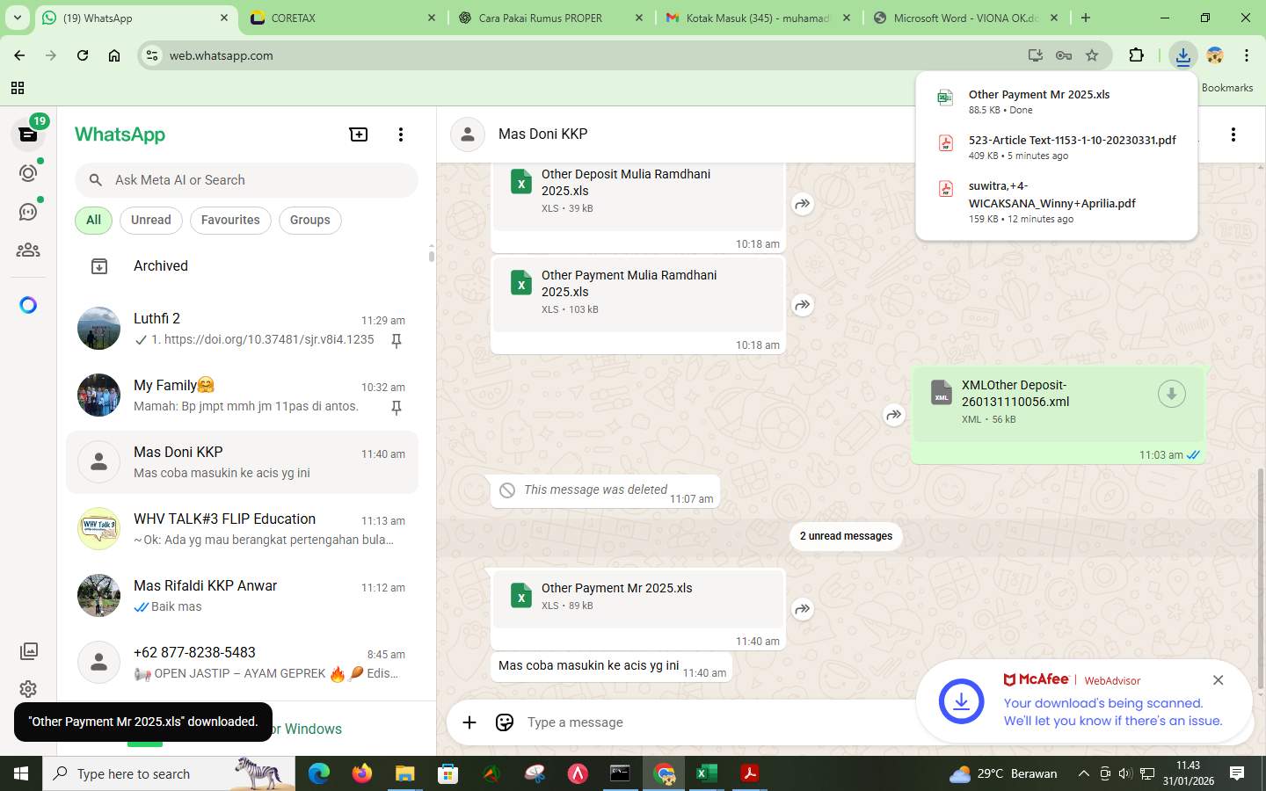This screenshot has height=791, width=1266.
Task: Open the Channels section
Action: (28, 211)
